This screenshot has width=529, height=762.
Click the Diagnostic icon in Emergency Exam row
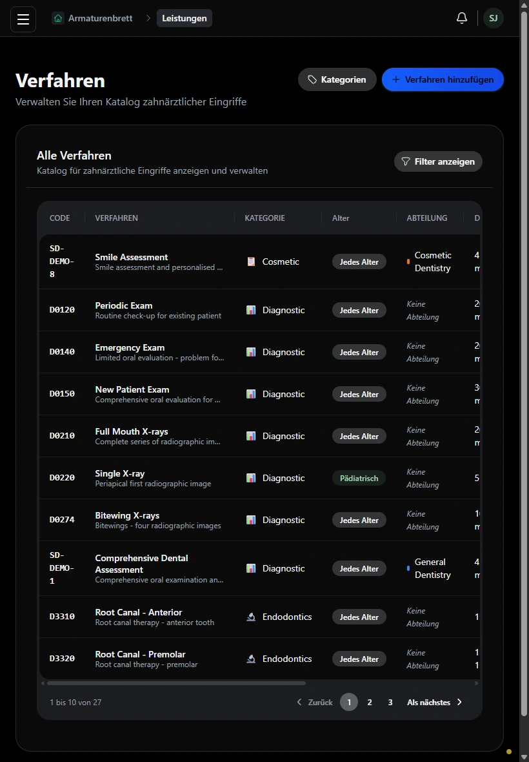coord(251,352)
